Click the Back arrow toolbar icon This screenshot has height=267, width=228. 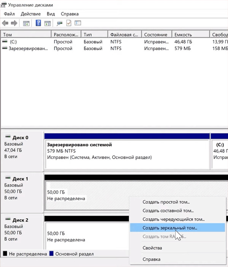point(5,23)
